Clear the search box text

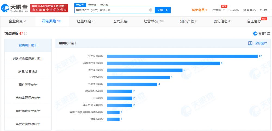point(151,10)
